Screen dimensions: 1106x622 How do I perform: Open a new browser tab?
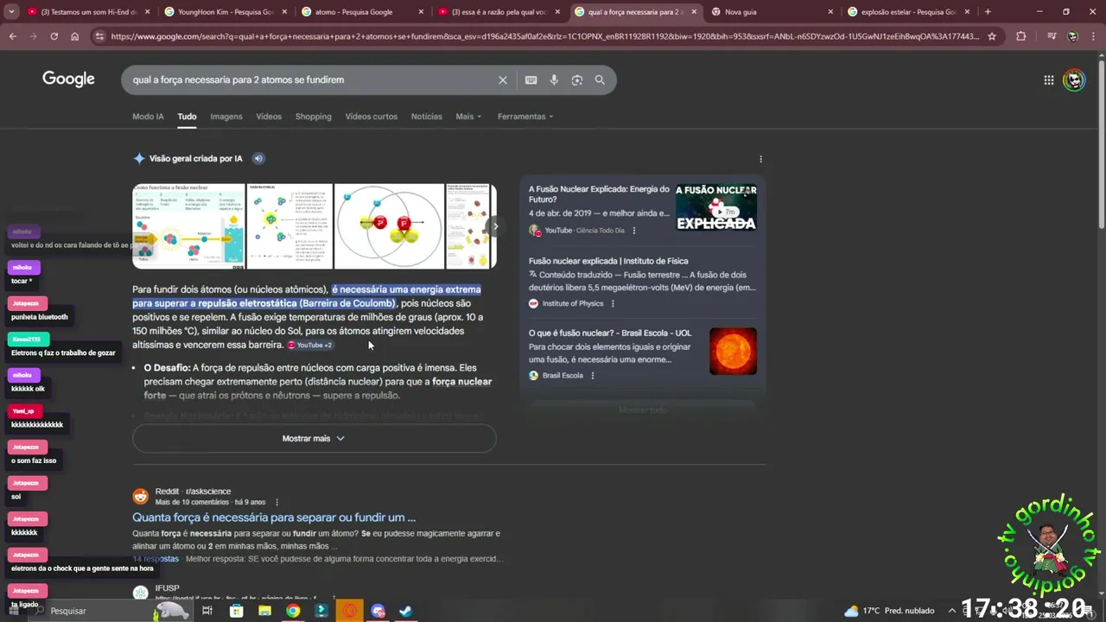[x=988, y=12]
